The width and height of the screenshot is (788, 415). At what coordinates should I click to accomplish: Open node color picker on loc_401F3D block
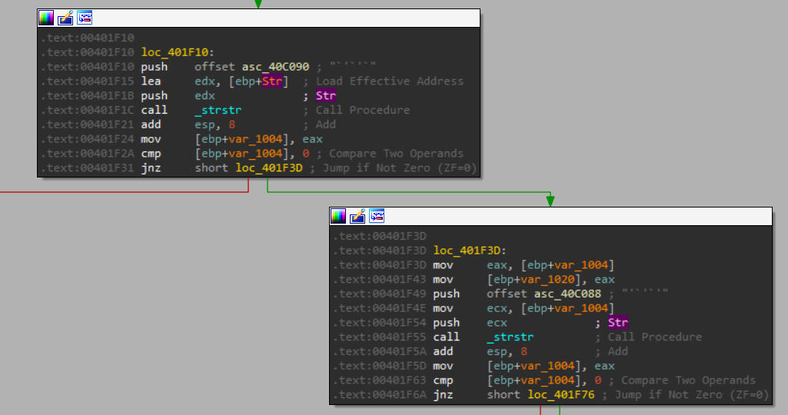(338, 216)
